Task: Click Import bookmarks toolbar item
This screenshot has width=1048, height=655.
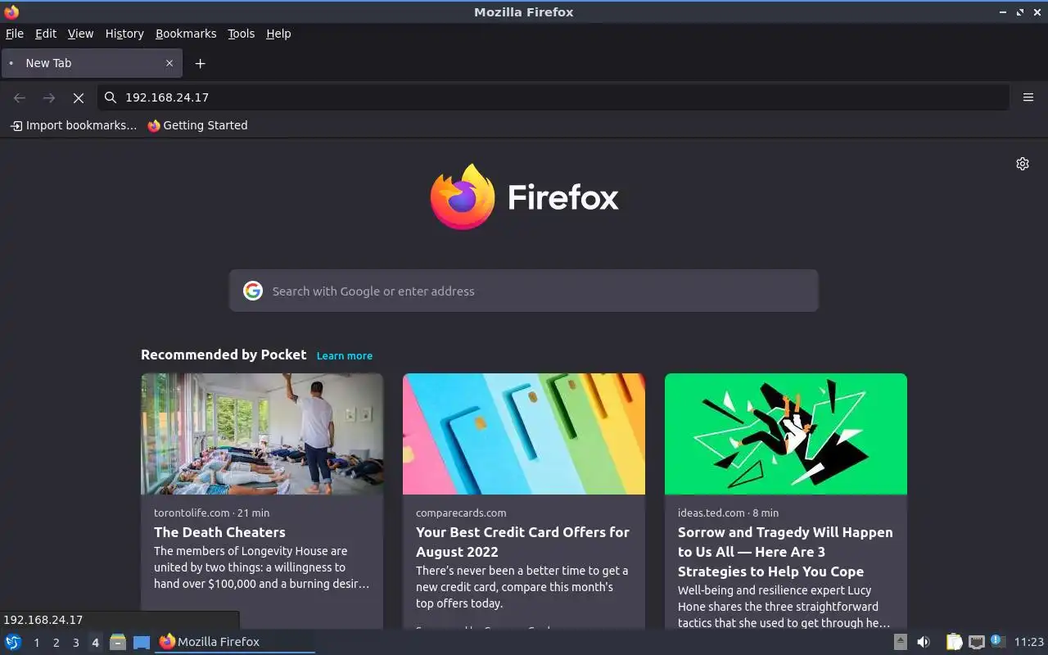Action: 74,125
